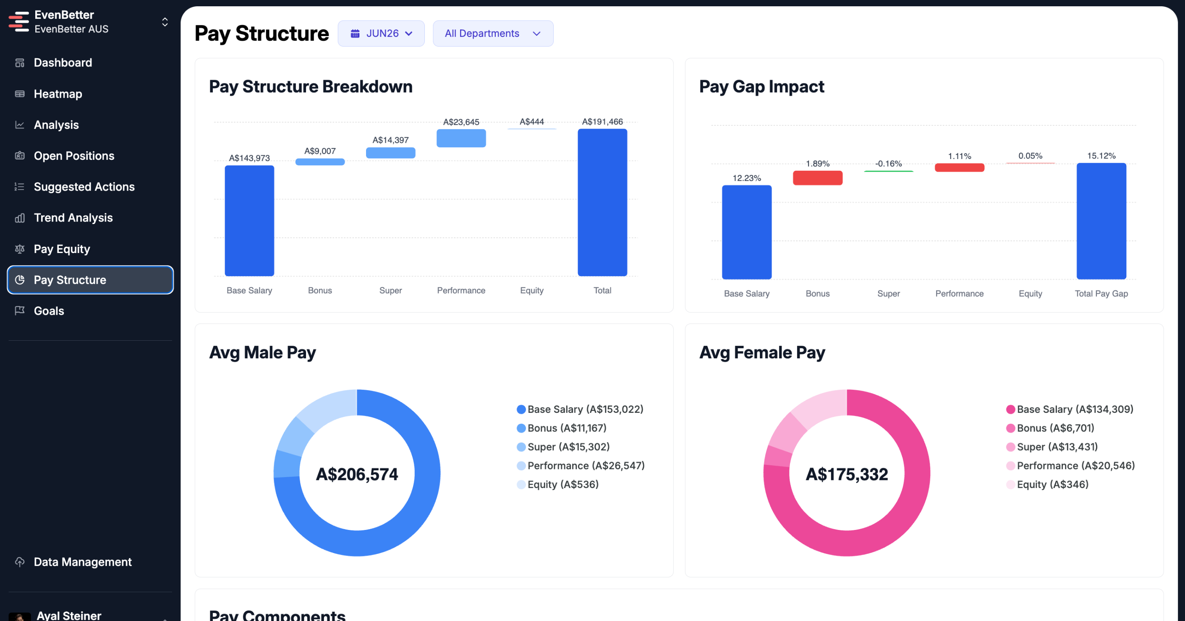Click the calendar icon in date selector
Screen dimensions: 1185x621
[x=355, y=34]
